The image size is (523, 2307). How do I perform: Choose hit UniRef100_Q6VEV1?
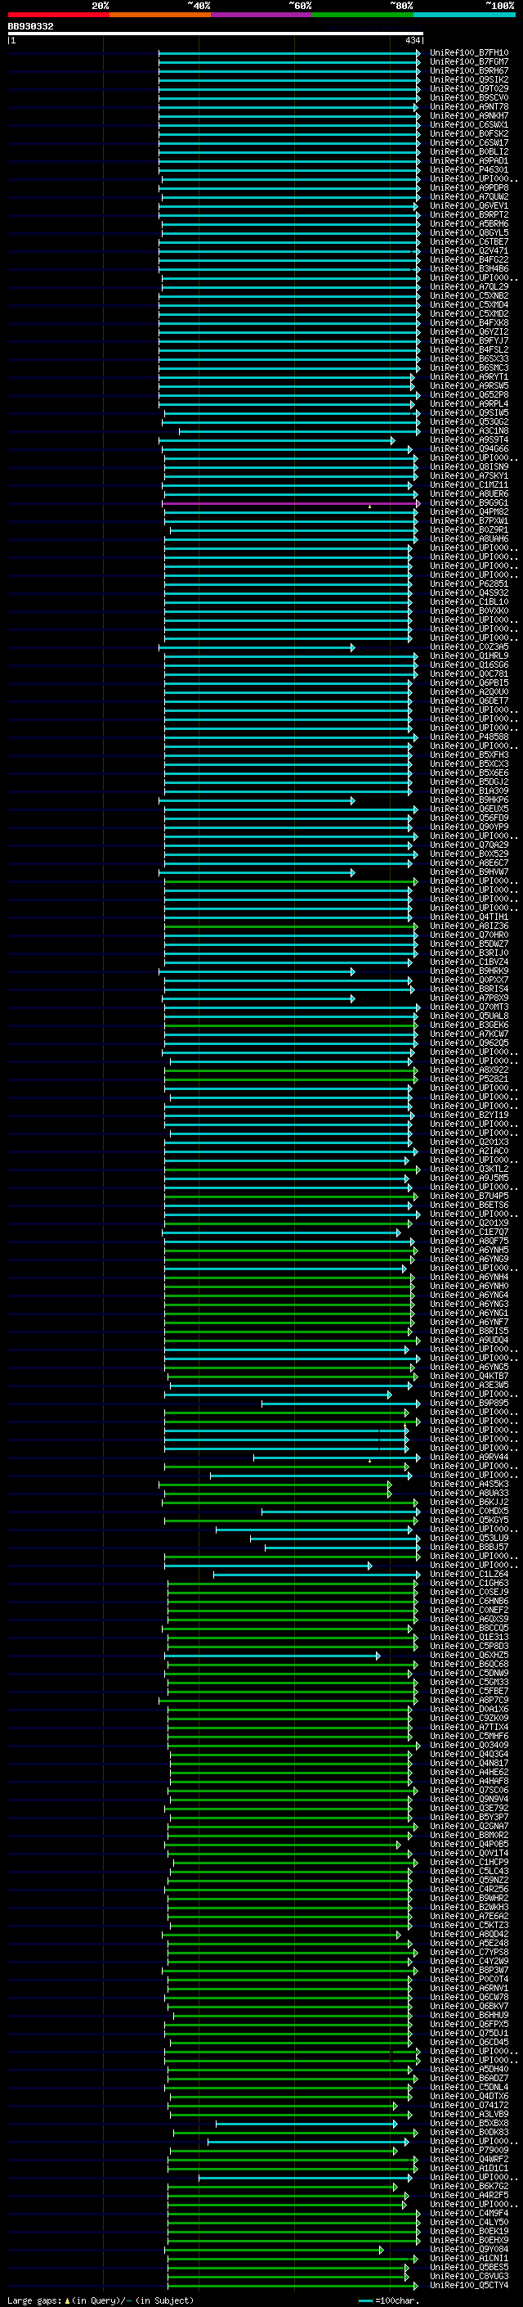click(468, 206)
